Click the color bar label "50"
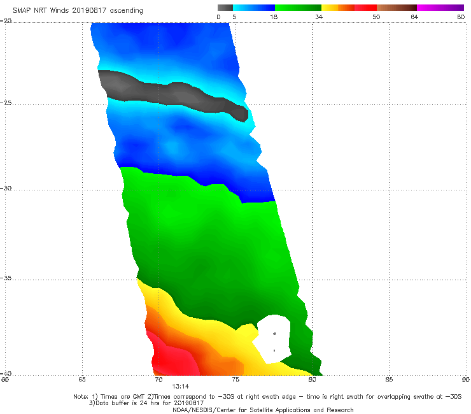This screenshot has width=471, height=414. 376,17
